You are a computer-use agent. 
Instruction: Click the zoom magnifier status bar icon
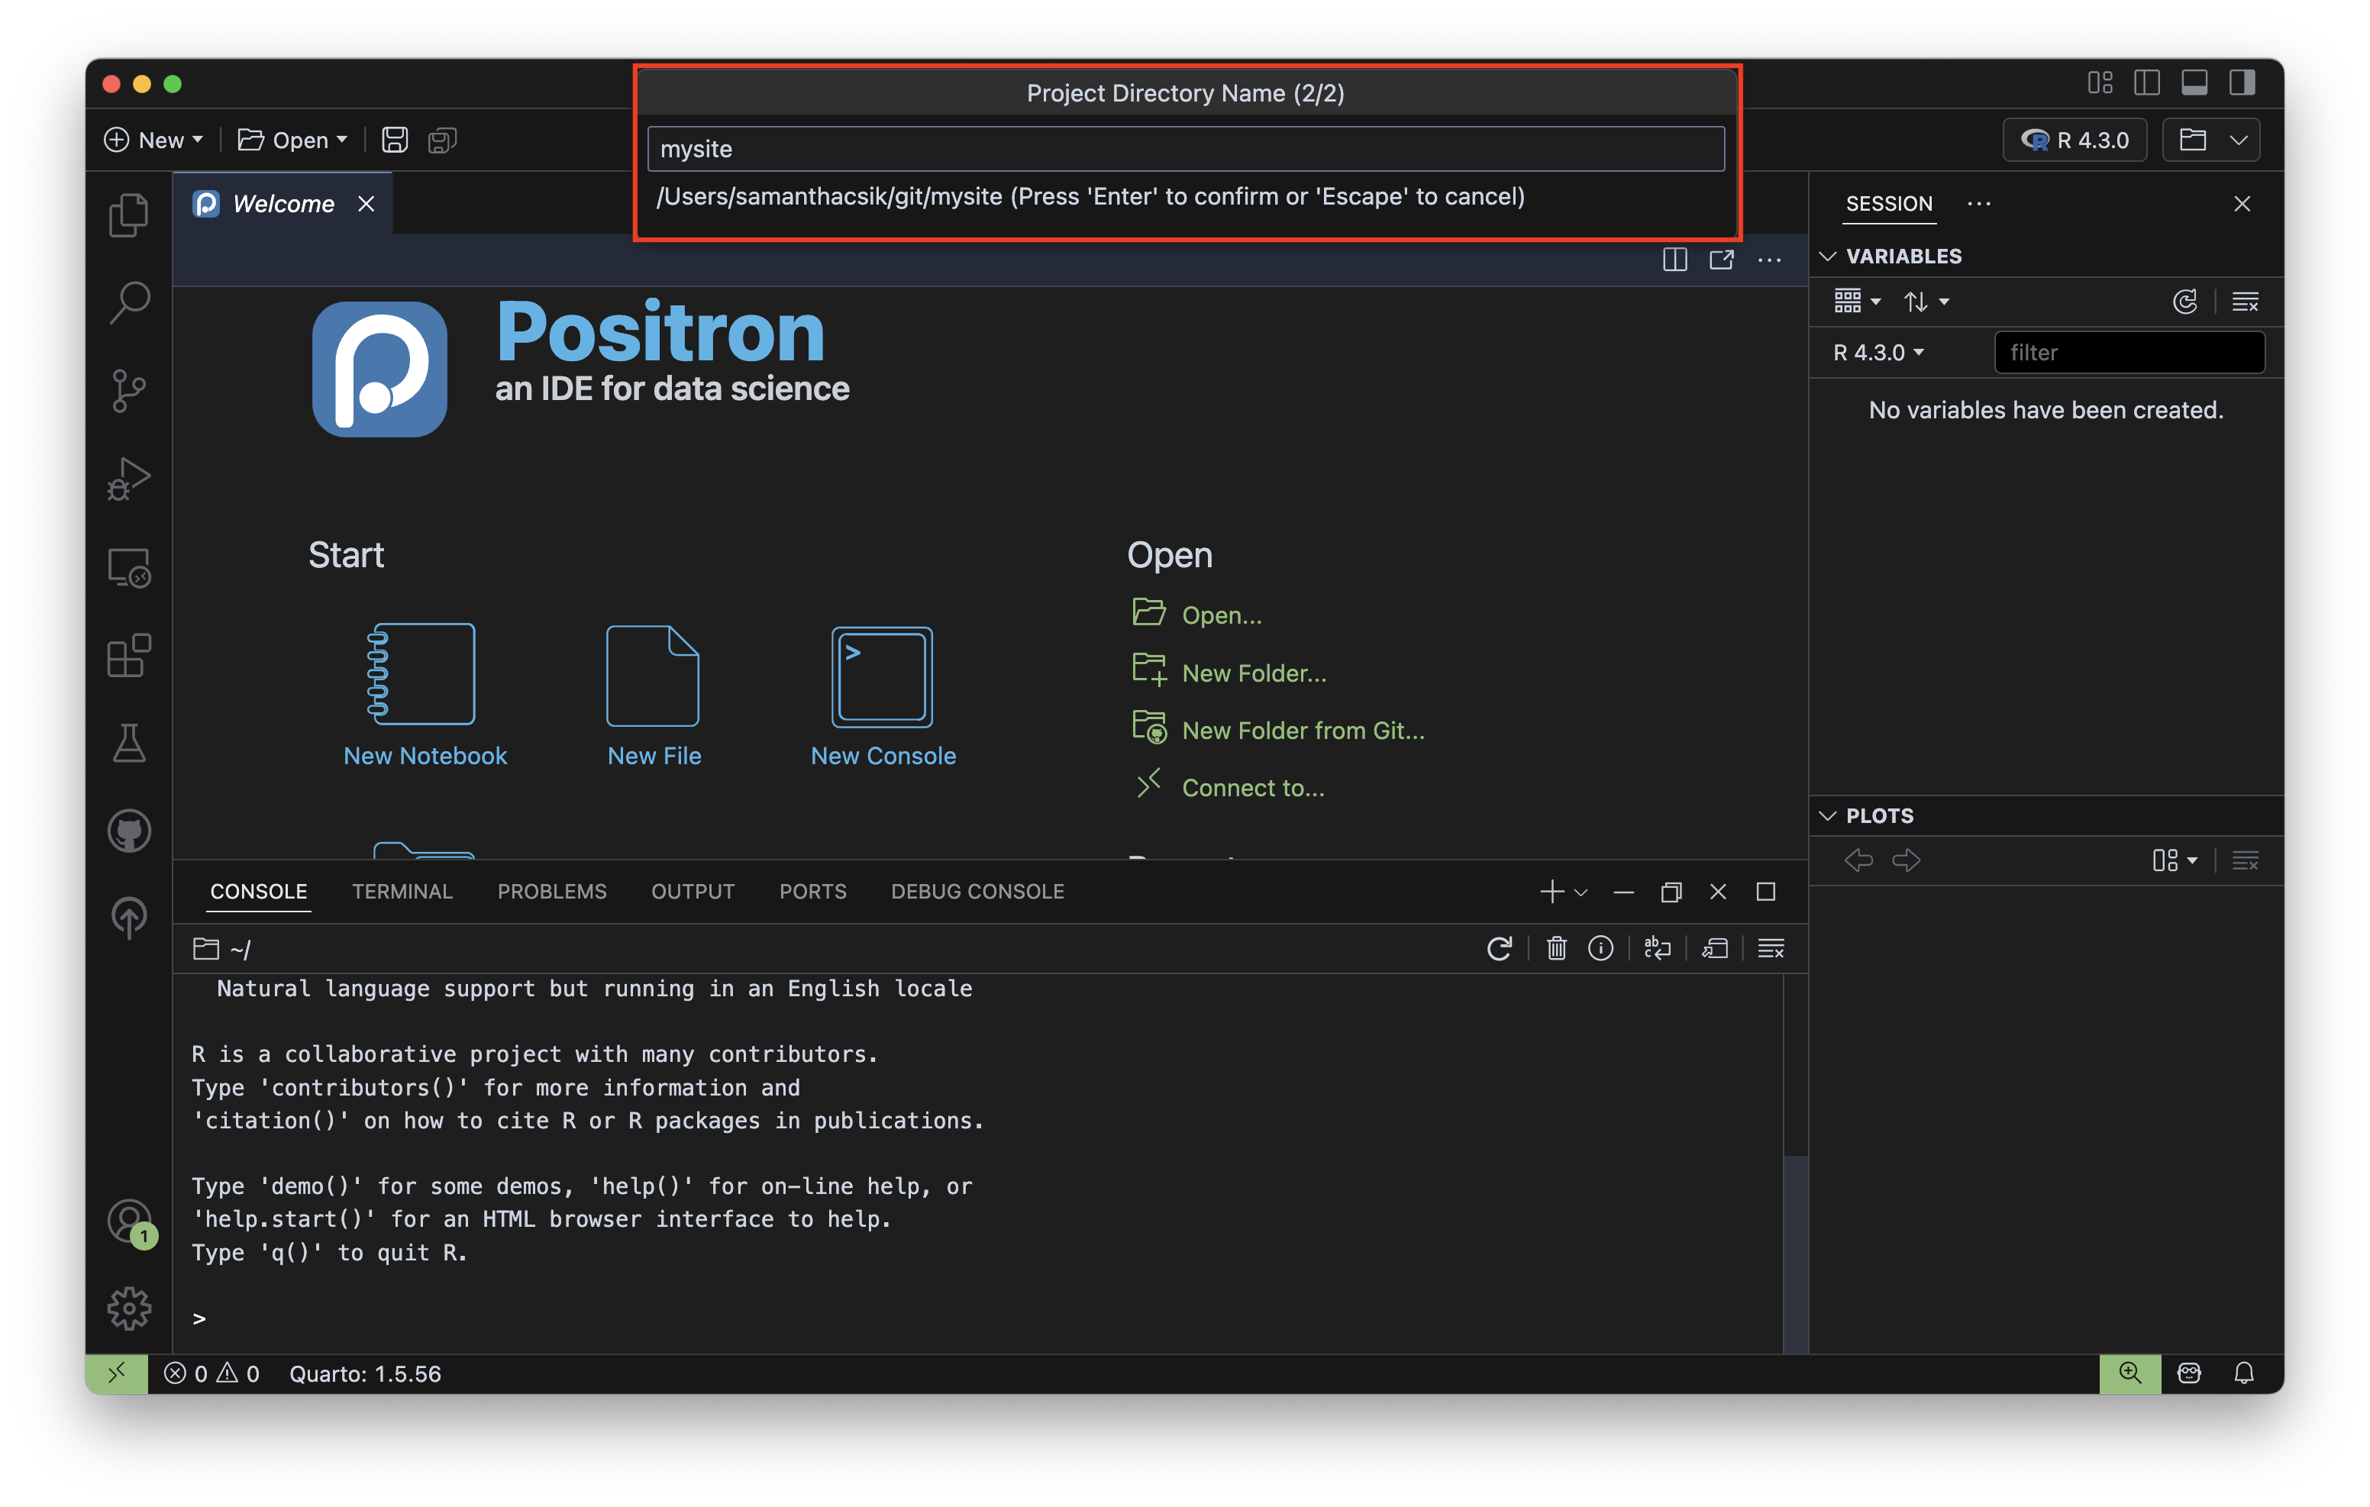tap(2129, 1373)
